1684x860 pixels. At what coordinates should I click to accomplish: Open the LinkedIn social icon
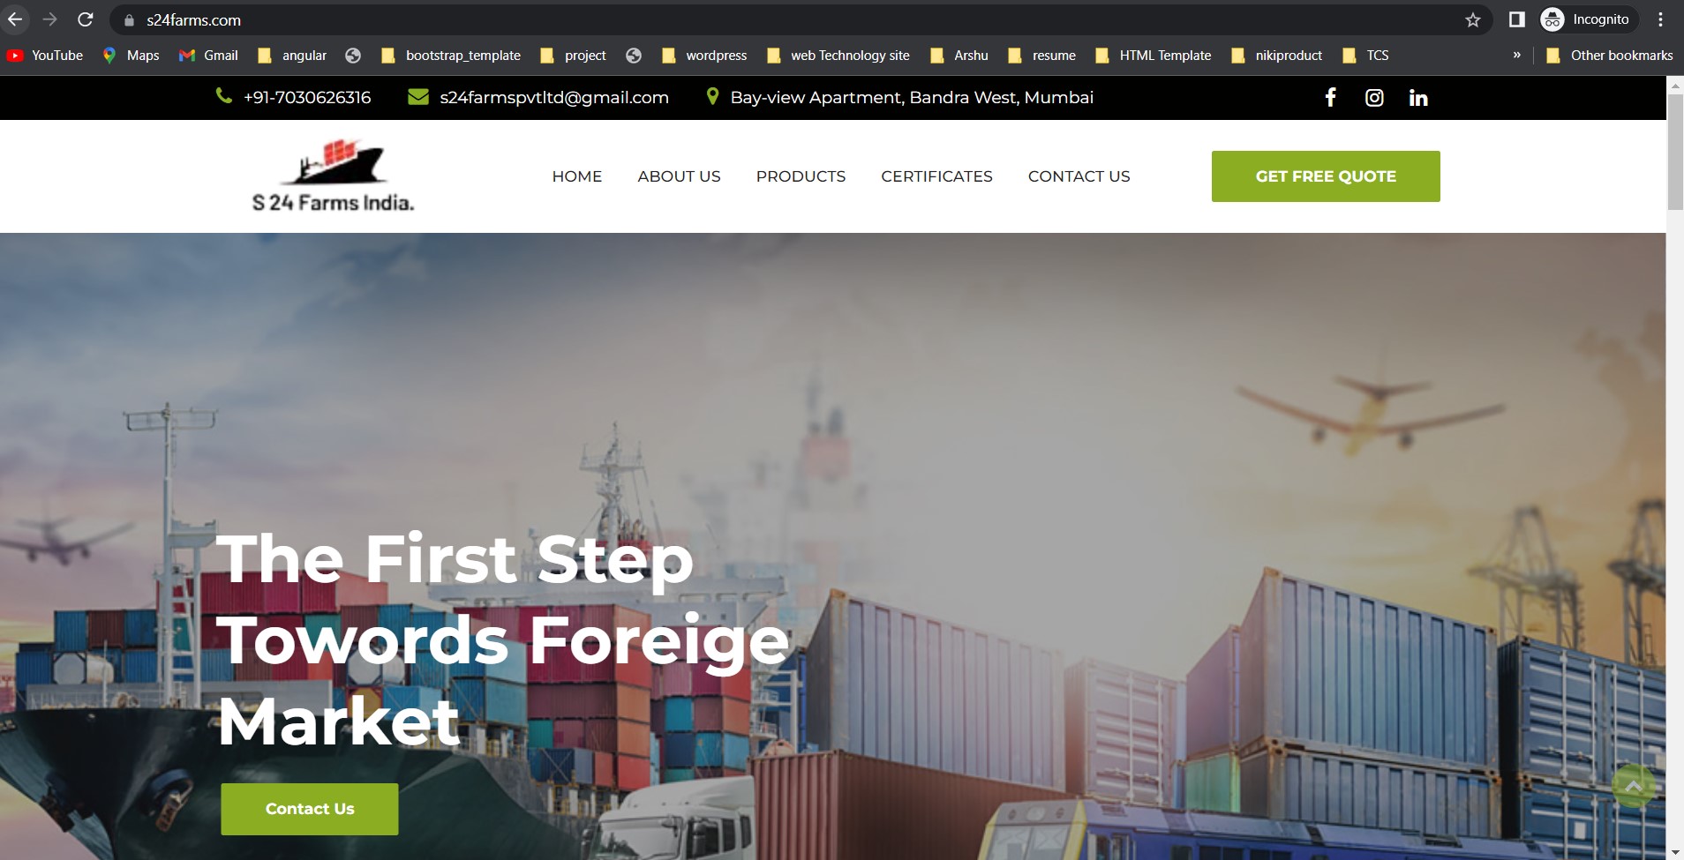pyautogui.click(x=1418, y=98)
